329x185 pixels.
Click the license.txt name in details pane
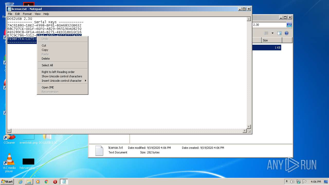click(116, 148)
